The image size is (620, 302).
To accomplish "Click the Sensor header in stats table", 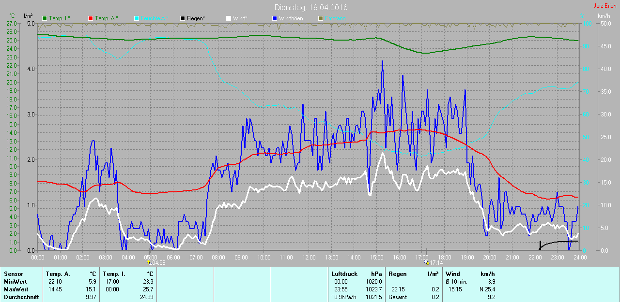I will [x=13, y=274].
